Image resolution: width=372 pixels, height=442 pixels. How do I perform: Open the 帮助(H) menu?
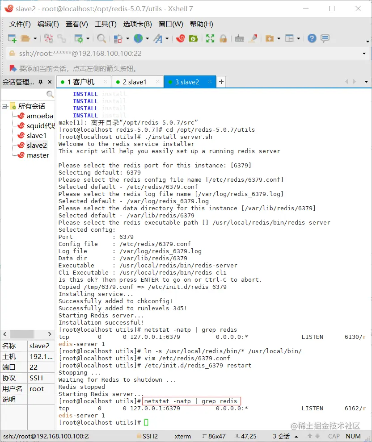(x=202, y=24)
